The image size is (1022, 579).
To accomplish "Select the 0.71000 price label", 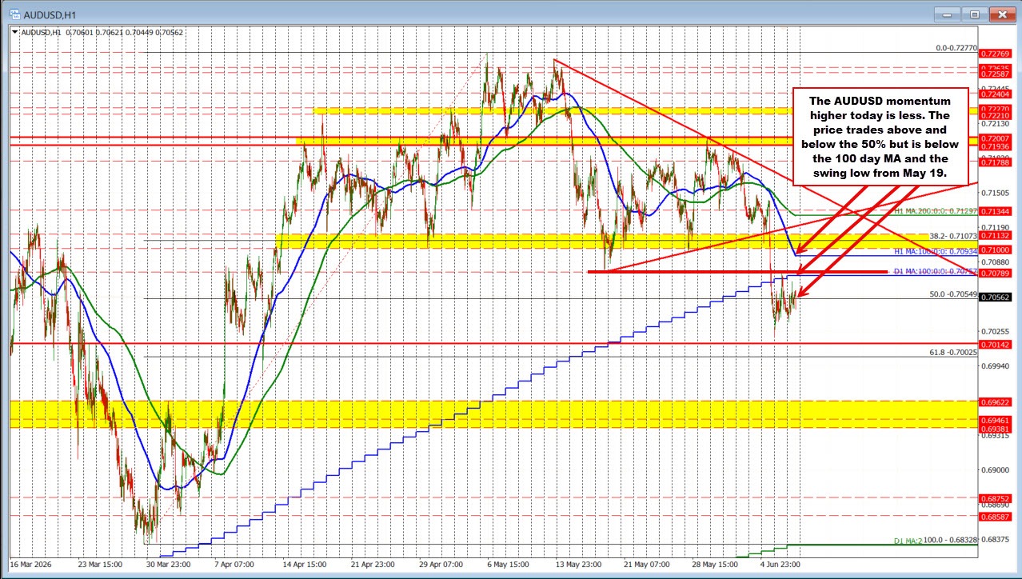I will [x=996, y=250].
